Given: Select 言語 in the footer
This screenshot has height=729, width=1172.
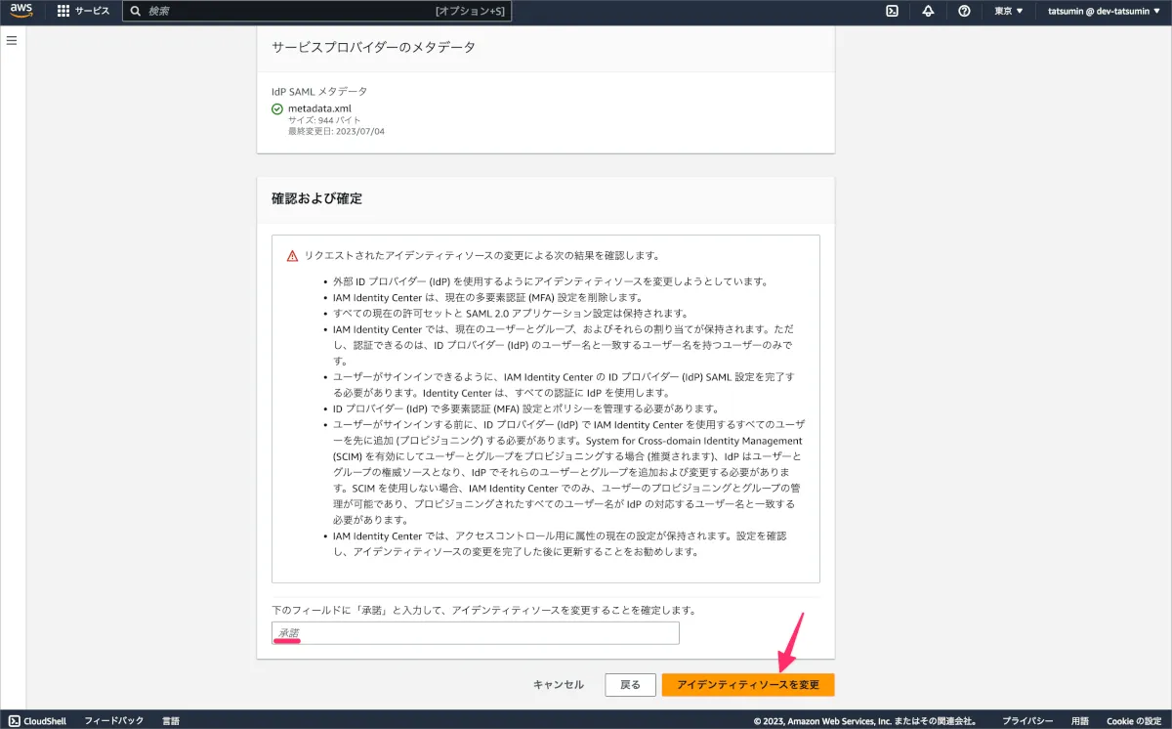Looking at the screenshot, I should (171, 720).
